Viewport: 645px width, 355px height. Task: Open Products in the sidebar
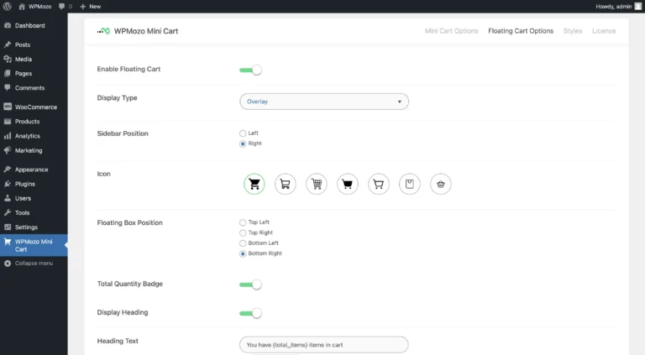coord(34,122)
